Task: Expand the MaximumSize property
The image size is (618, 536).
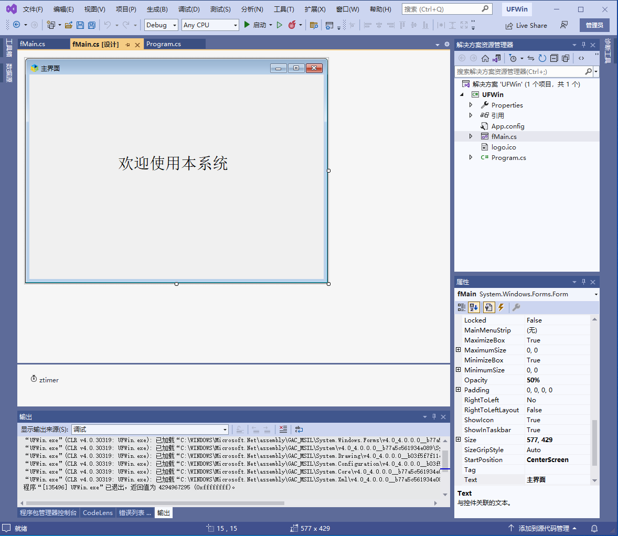Action: [458, 350]
